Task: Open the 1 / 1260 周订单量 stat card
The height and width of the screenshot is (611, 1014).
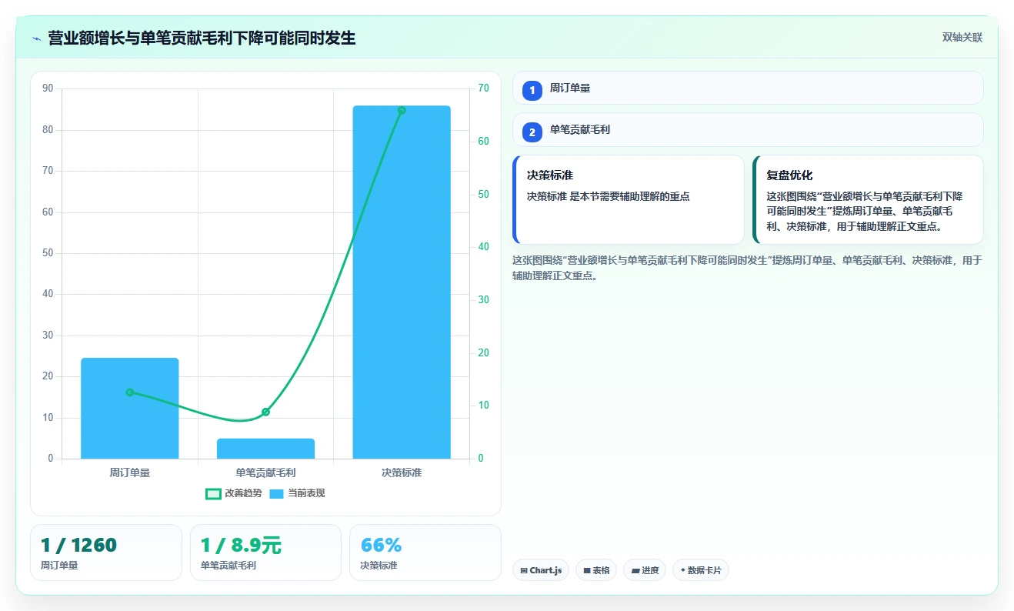Action: click(106, 553)
